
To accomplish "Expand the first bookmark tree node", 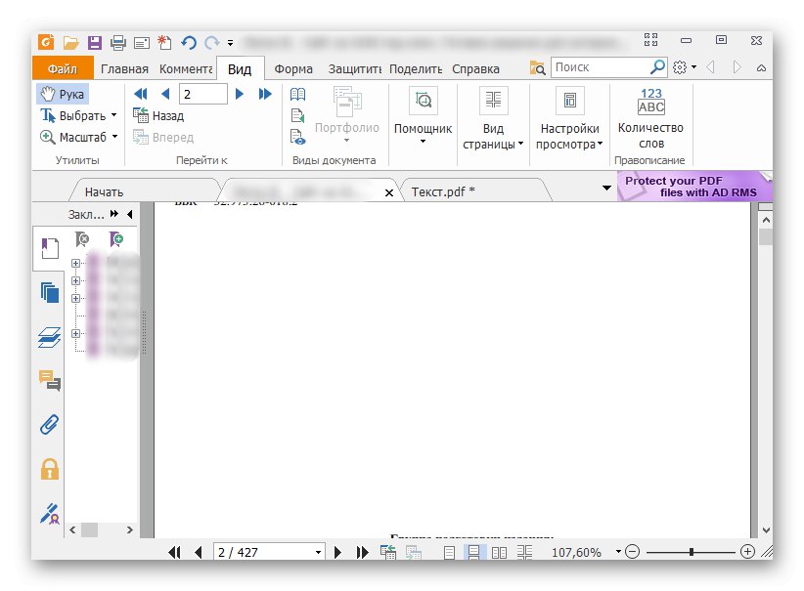I will click(x=76, y=263).
